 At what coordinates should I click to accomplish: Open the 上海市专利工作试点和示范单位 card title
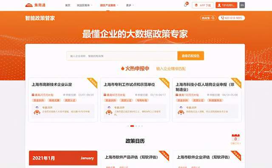coord(129,85)
